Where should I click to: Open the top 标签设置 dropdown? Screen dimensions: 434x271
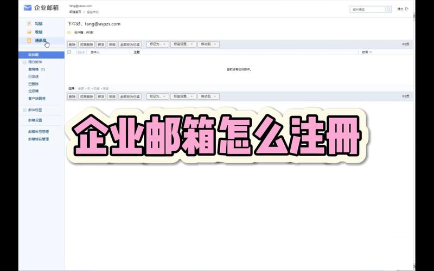(x=183, y=44)
